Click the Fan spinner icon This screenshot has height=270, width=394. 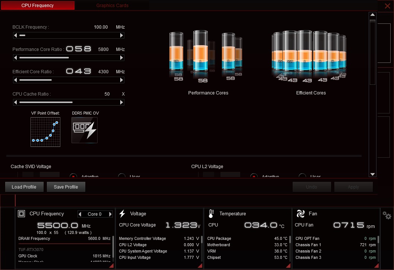[301, 213]
